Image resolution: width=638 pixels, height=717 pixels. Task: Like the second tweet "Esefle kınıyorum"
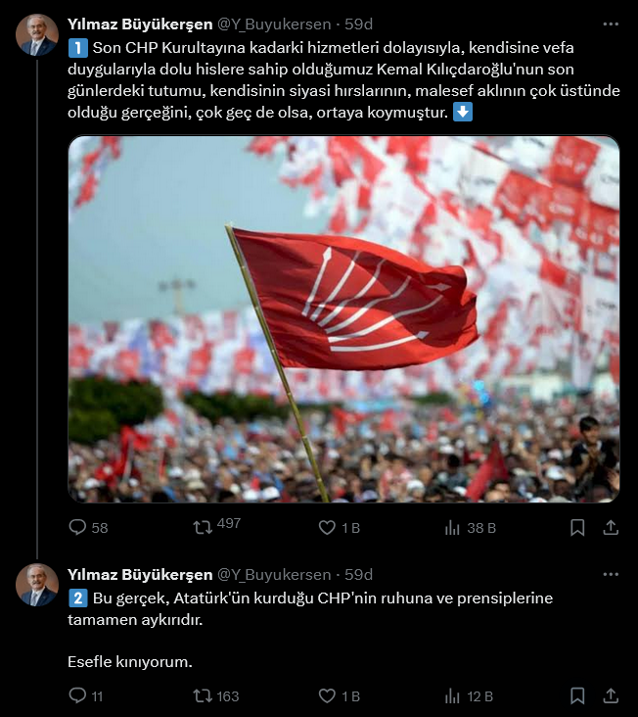point(340,696)
